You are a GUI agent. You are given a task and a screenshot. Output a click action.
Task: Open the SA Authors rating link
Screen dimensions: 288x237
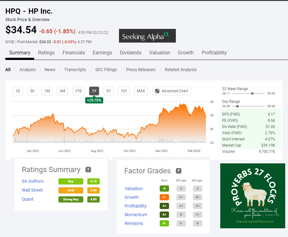click(33, 181)
